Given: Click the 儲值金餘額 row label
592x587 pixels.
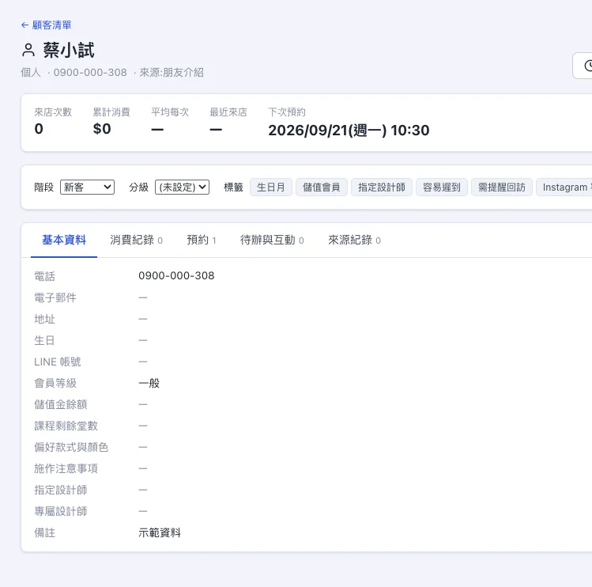Looking at the screenshot, I should pyautogui.click(x=60, y=404).
